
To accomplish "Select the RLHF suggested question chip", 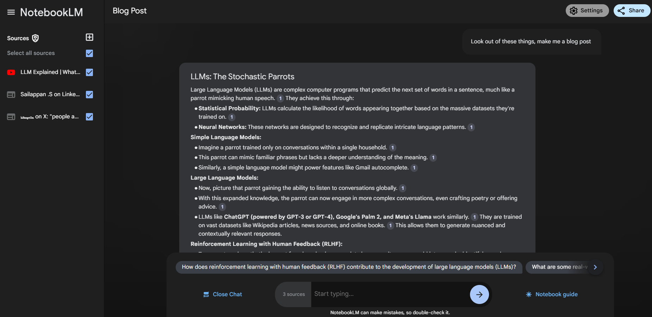I will (349, 267).
